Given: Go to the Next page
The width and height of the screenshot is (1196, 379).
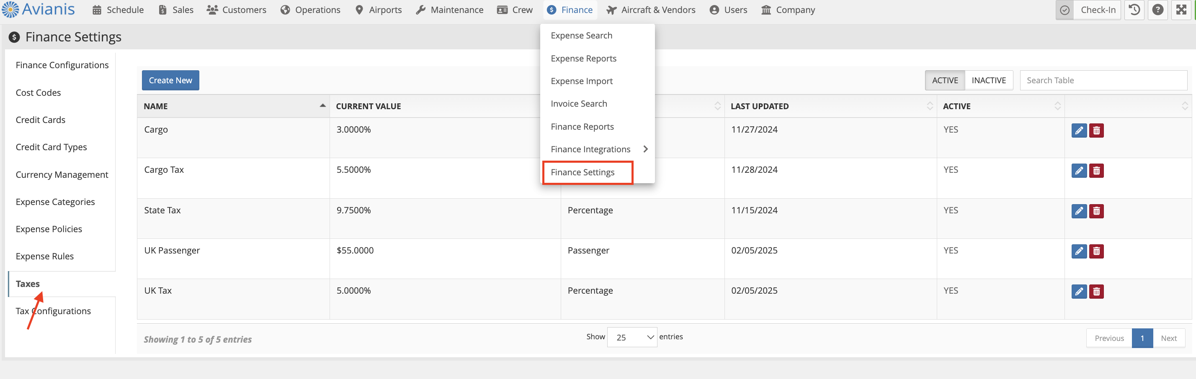Looking at the screenshot, I should point(1168,338).
